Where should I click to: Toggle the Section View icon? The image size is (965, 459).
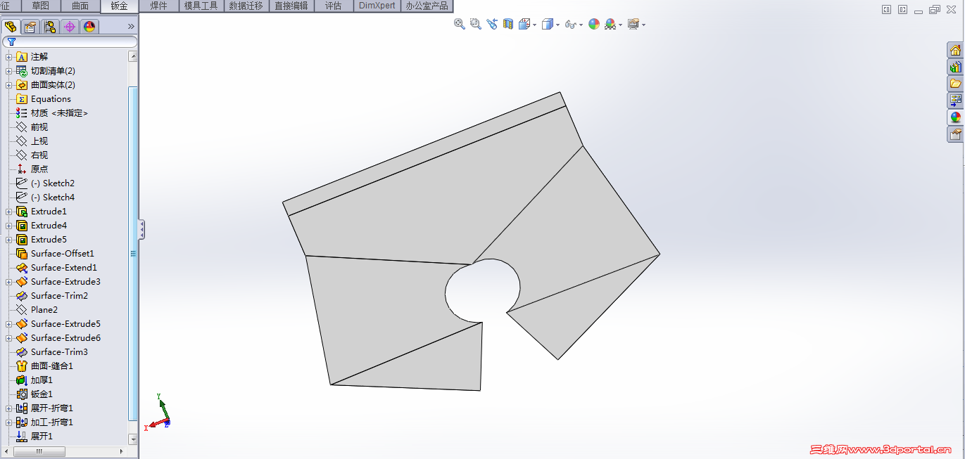click(508, 24)
